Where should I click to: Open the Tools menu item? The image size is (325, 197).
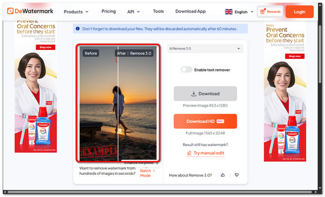(158, 11)
